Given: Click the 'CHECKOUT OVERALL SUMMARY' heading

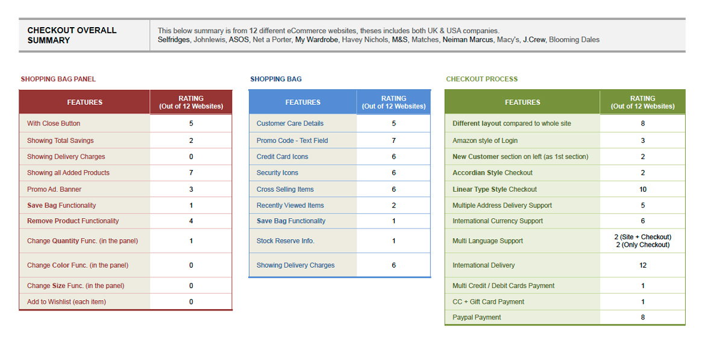Looking at the screenshot, I should pyautogui.click(x=72, y=35).
